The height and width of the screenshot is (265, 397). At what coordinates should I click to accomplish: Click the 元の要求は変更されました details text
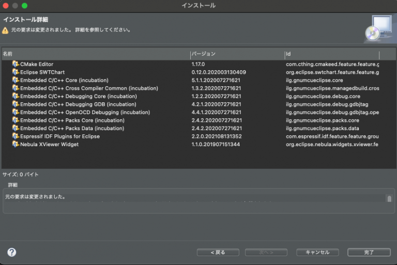click(x=36, y=197)
